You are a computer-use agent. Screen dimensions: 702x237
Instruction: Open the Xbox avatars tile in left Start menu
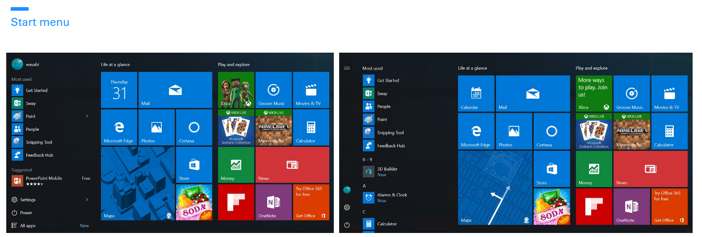pyautogui.click(x=236, y=90)
